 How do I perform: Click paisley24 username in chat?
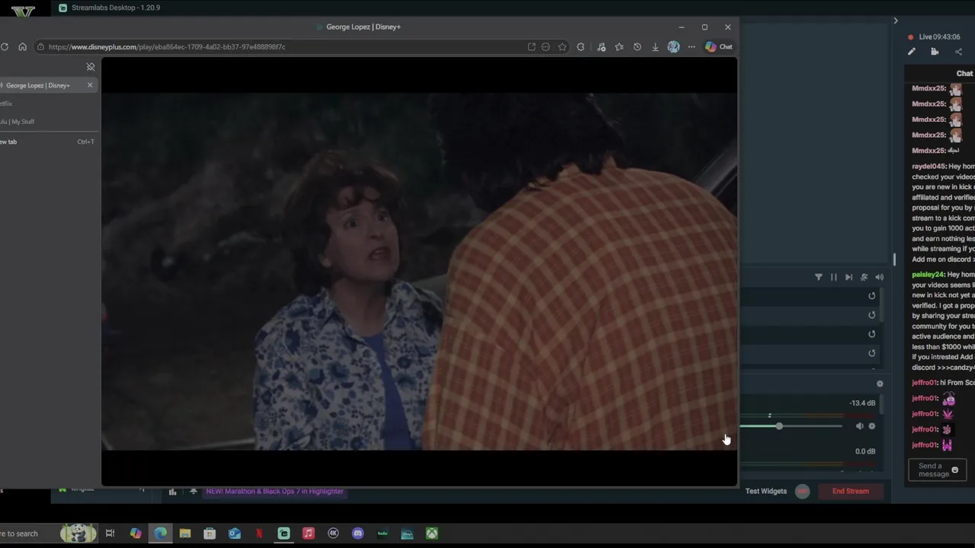(x=928, y=275)
